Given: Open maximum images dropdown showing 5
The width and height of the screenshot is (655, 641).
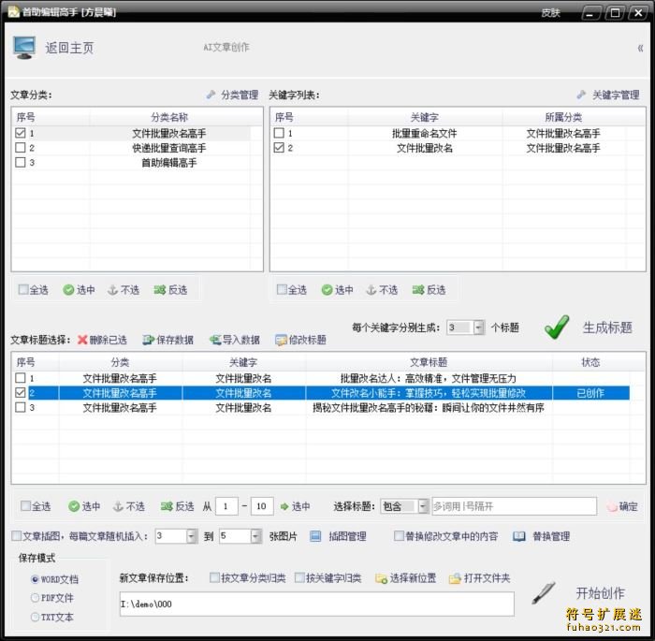Looking at the screenshot, I should pos(255,536).
